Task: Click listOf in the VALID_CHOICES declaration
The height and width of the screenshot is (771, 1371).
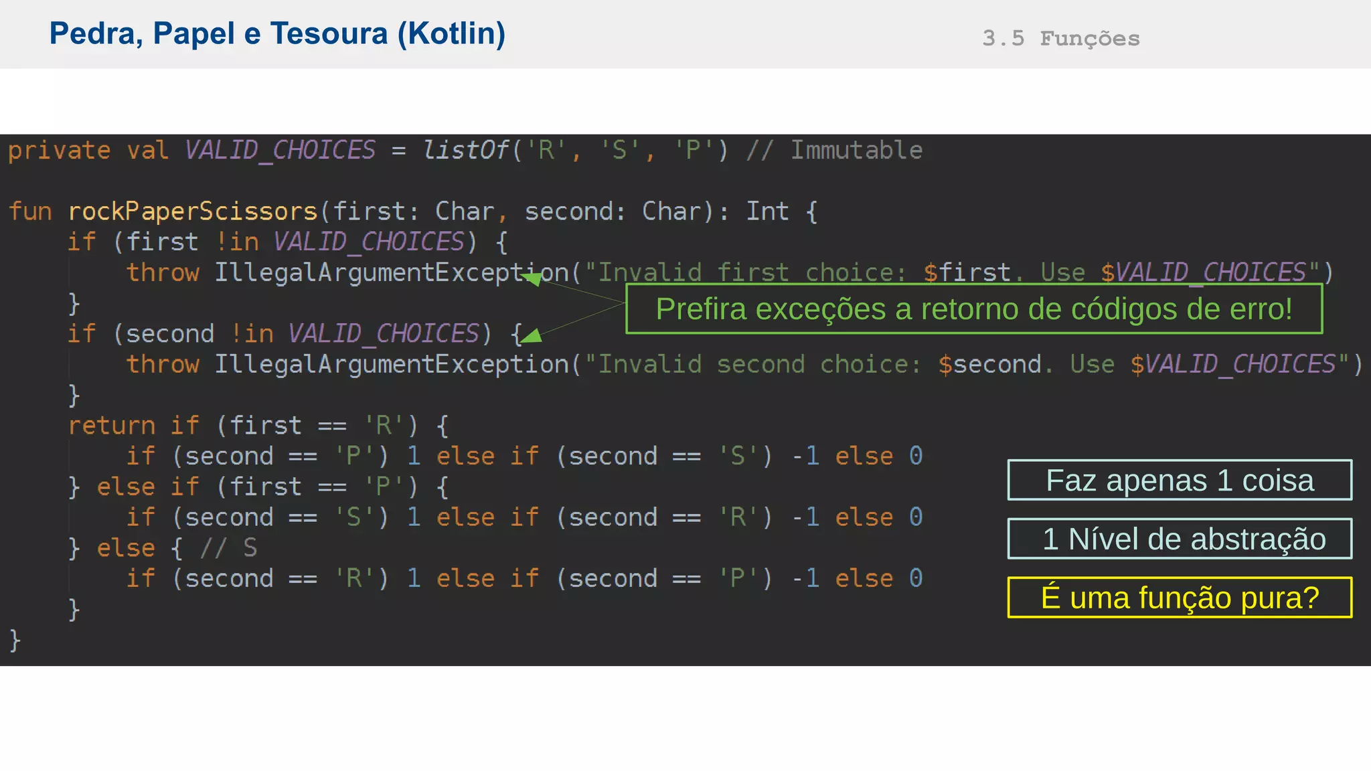Action: pos(466,150)
